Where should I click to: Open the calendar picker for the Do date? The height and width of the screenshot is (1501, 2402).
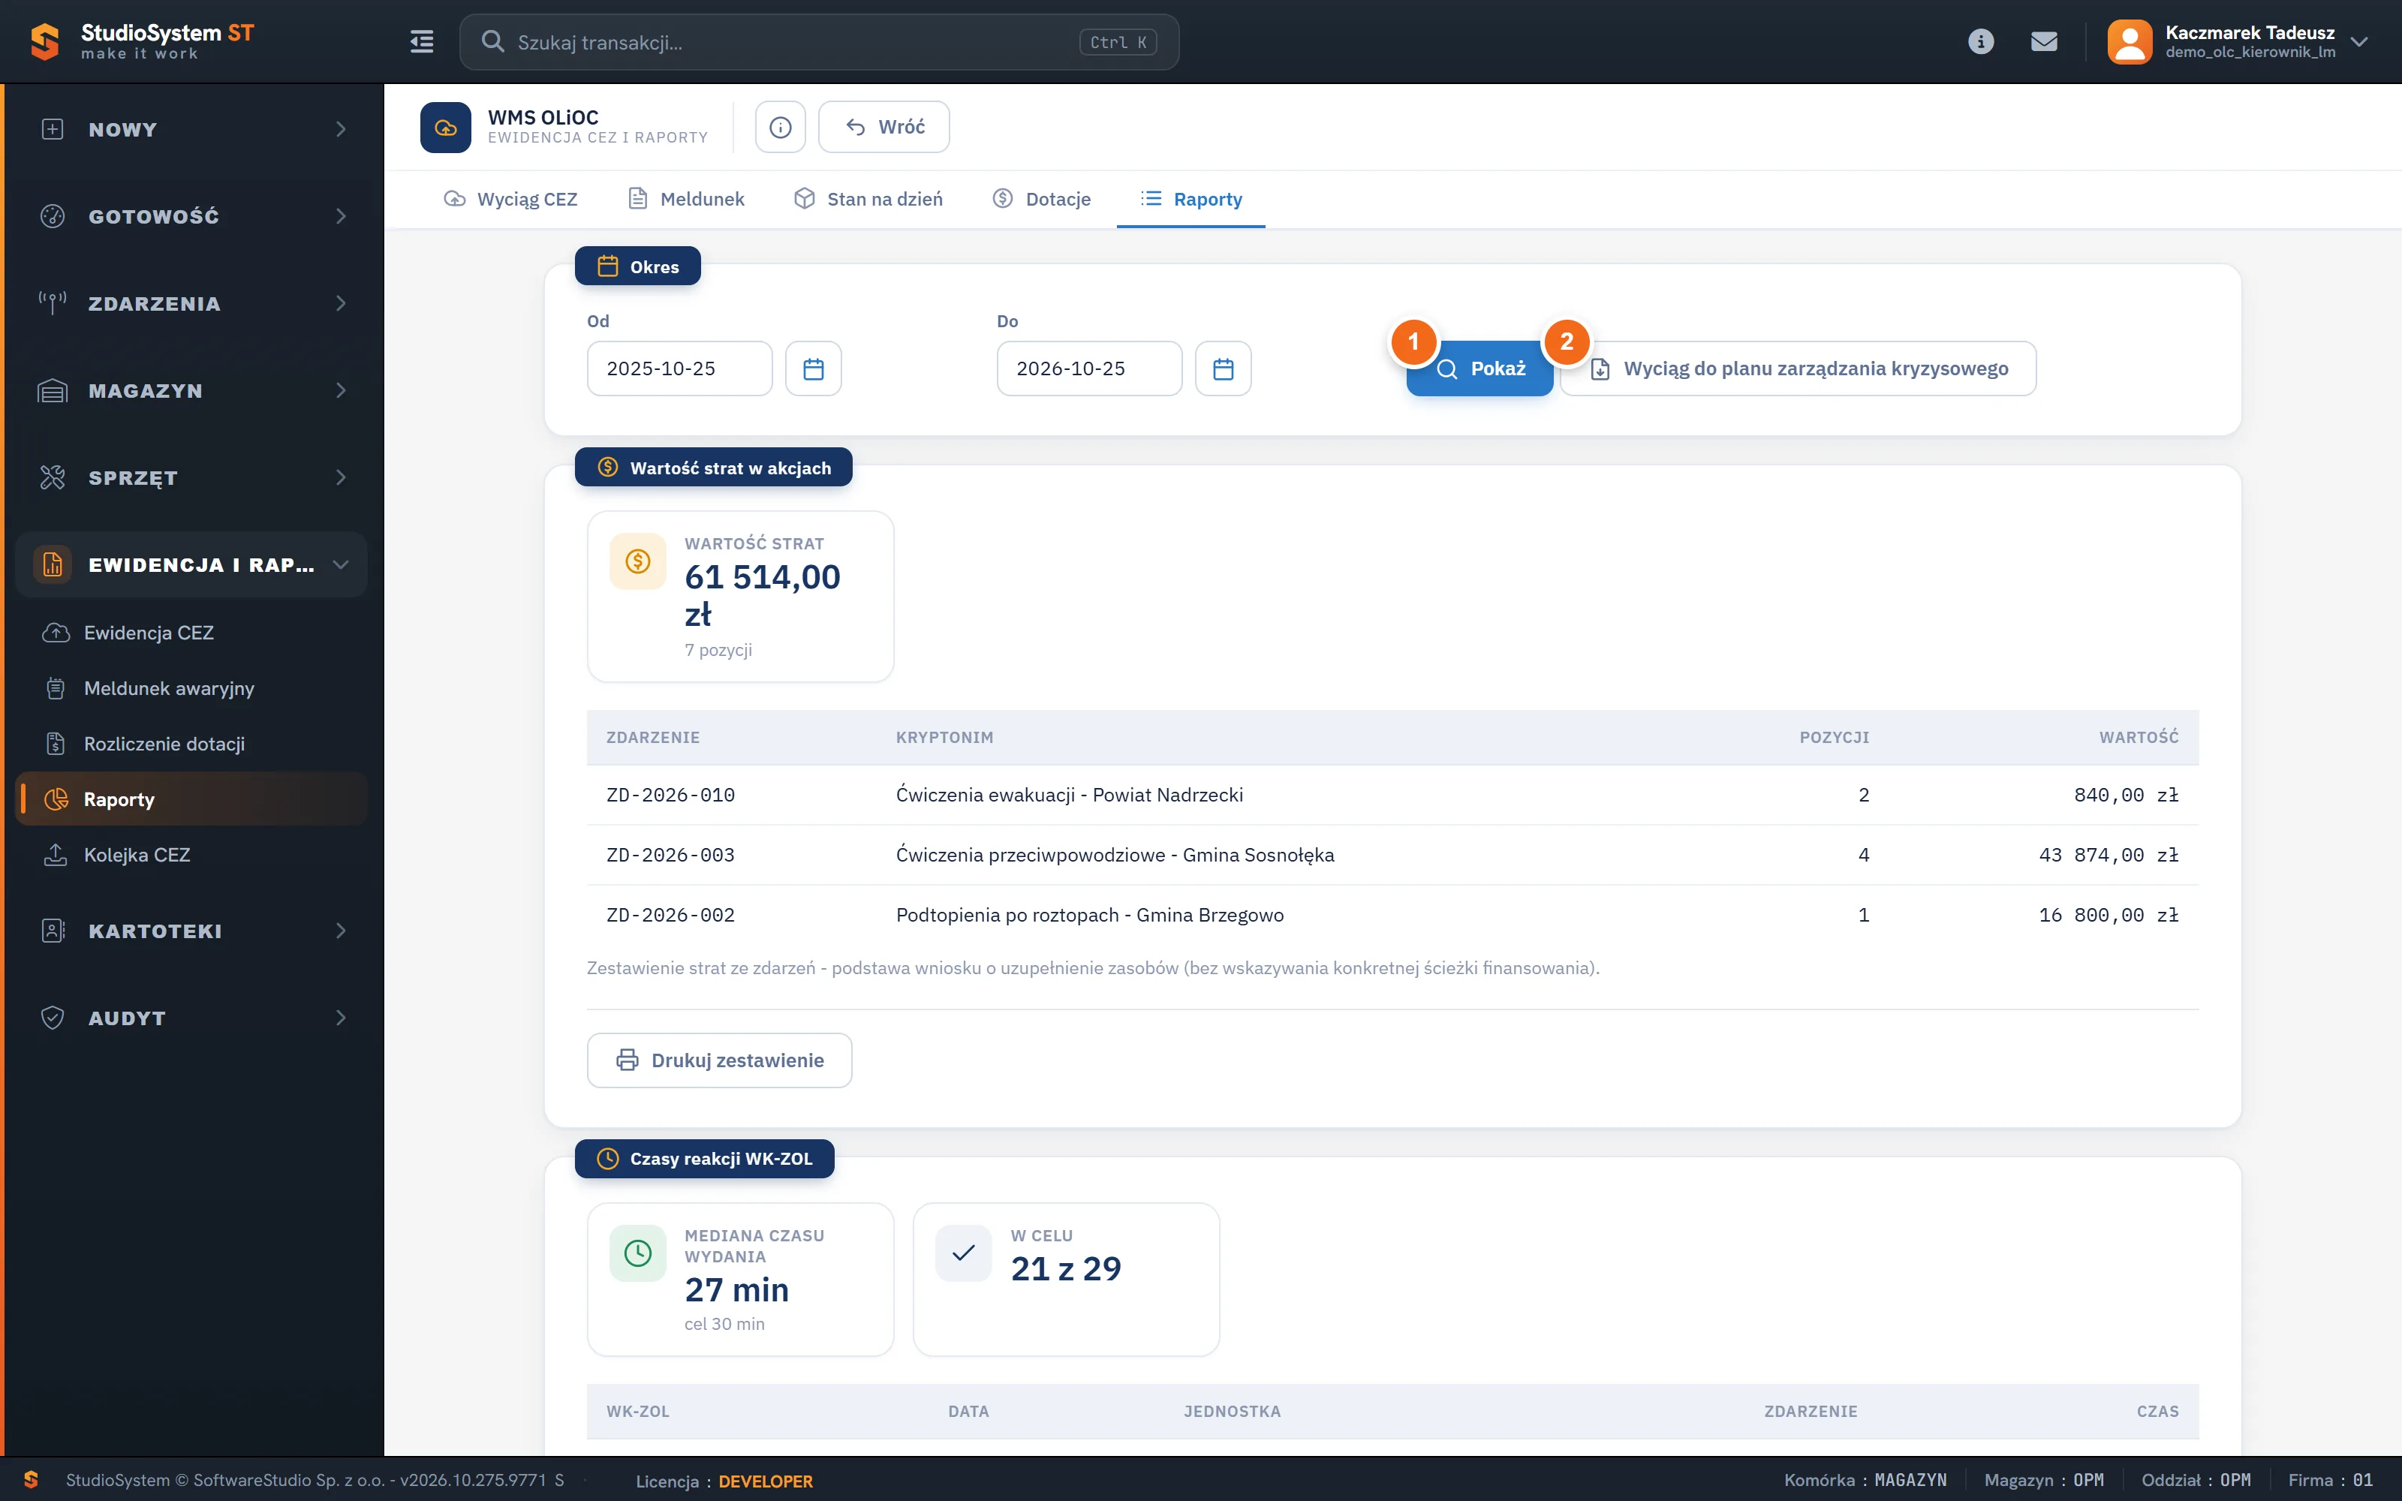coord(1223,368)
